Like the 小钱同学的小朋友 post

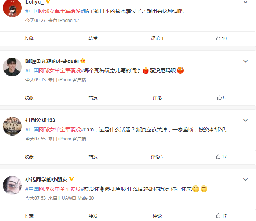click(221, 216)
